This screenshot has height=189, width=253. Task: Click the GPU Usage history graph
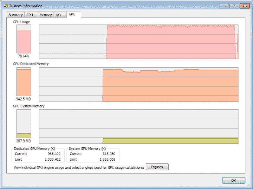tap(138, 42)
